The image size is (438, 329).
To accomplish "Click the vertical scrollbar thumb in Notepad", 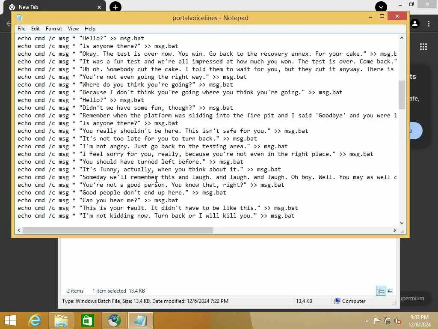I will click(x=402, y=95).
